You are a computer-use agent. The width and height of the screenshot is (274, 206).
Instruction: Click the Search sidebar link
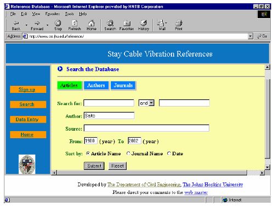click(28, 104)
